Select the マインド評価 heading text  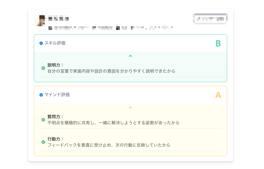[x=57, y=95]
